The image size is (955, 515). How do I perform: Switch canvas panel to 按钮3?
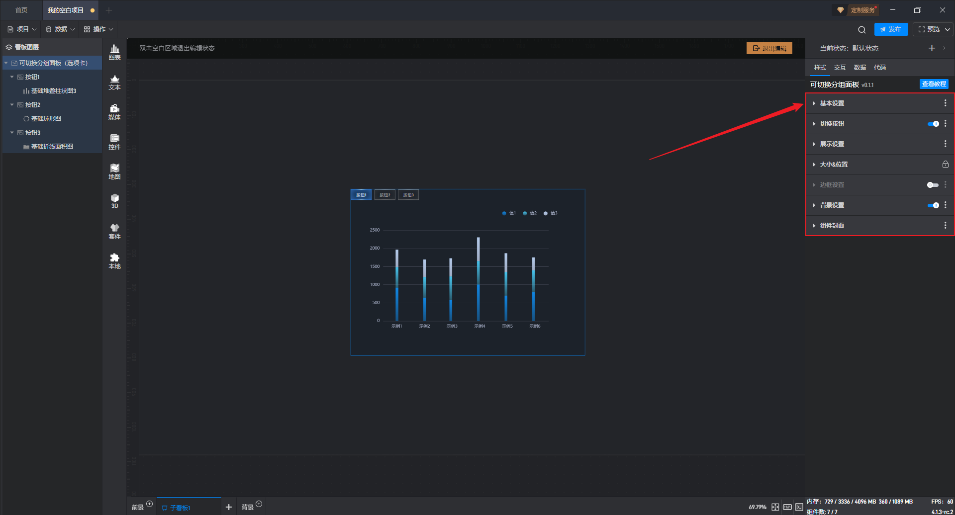[x=408, y=195]
